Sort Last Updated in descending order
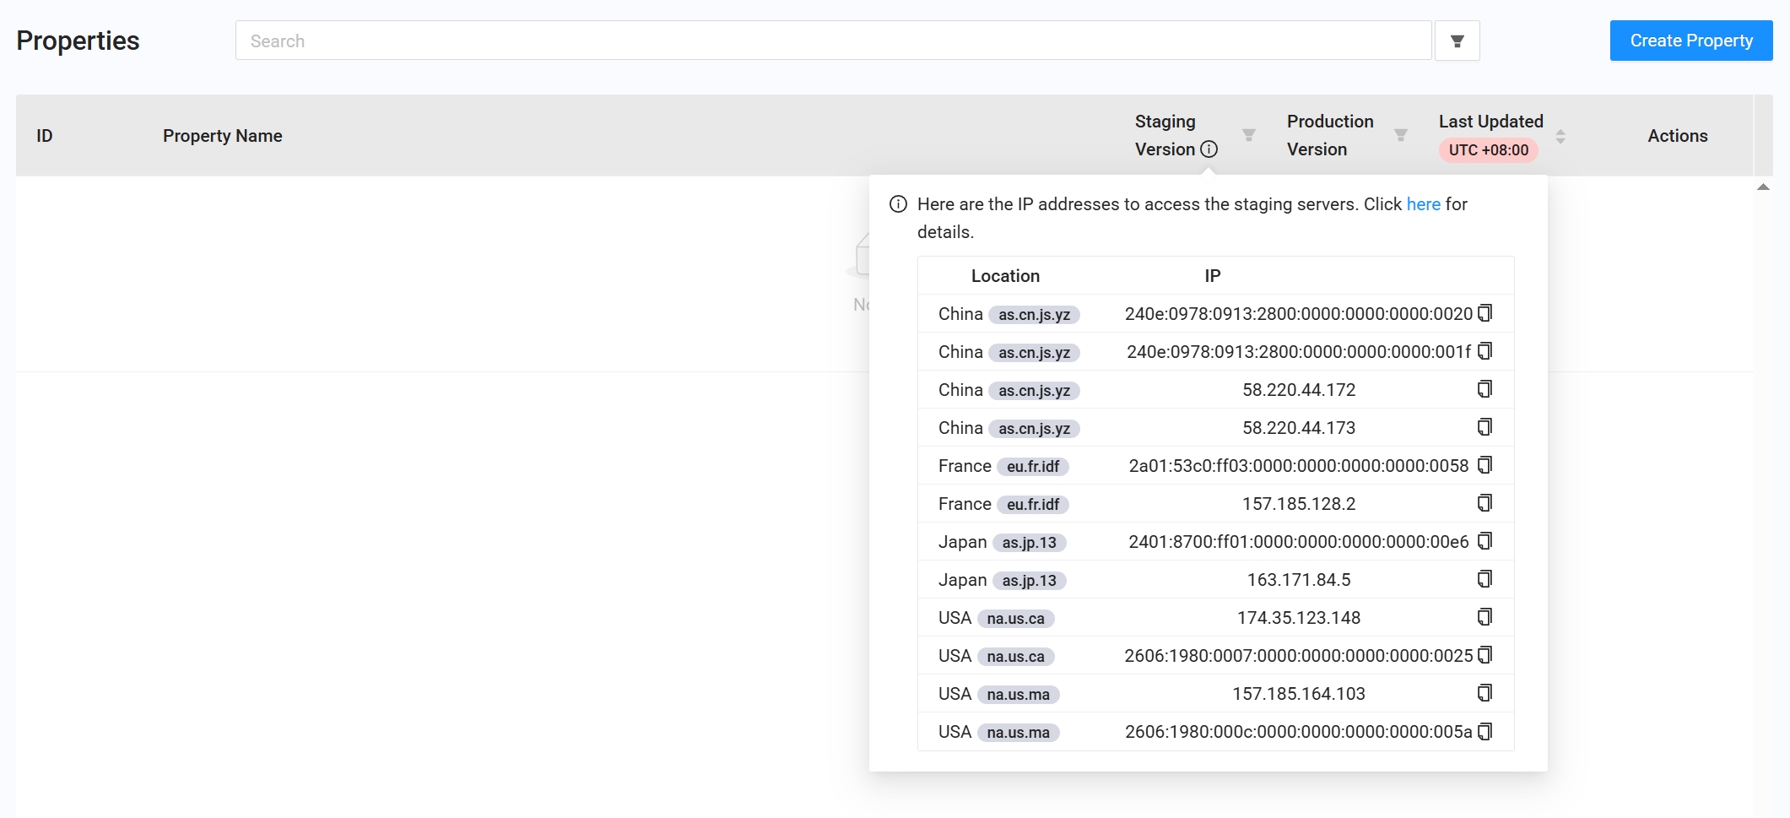The width and height of the screenshot is (1790, 818). click(x=1560, y=141)
